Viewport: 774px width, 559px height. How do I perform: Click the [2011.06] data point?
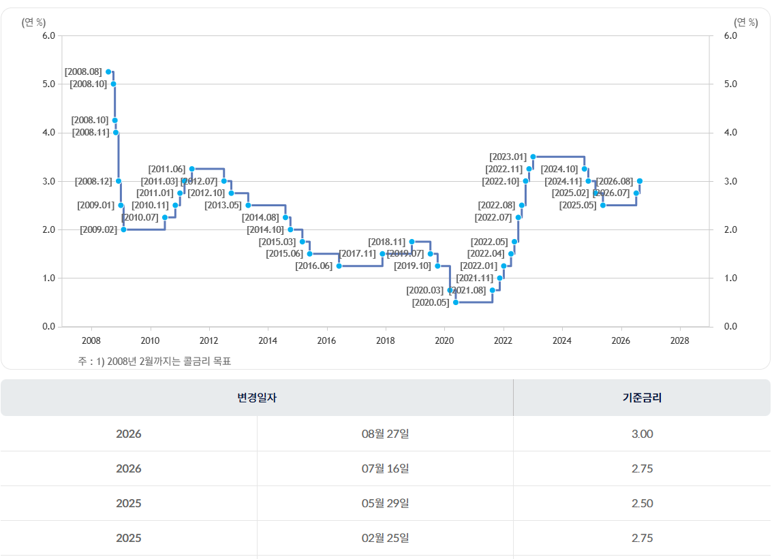[192, 169]
